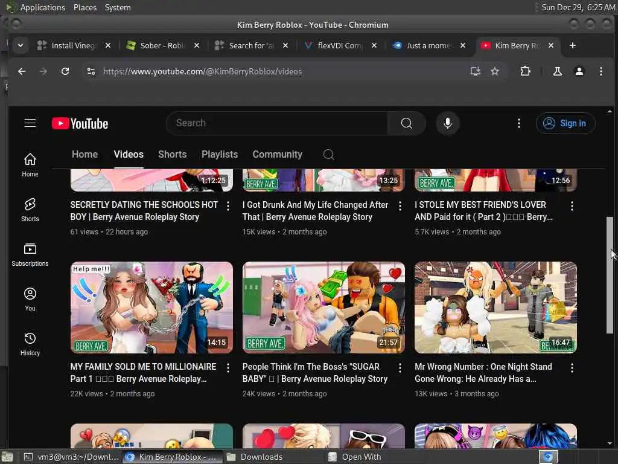Open the YouTube hamburger guide menu
Viewport: 618px width, 464px height.
(30, 123)
